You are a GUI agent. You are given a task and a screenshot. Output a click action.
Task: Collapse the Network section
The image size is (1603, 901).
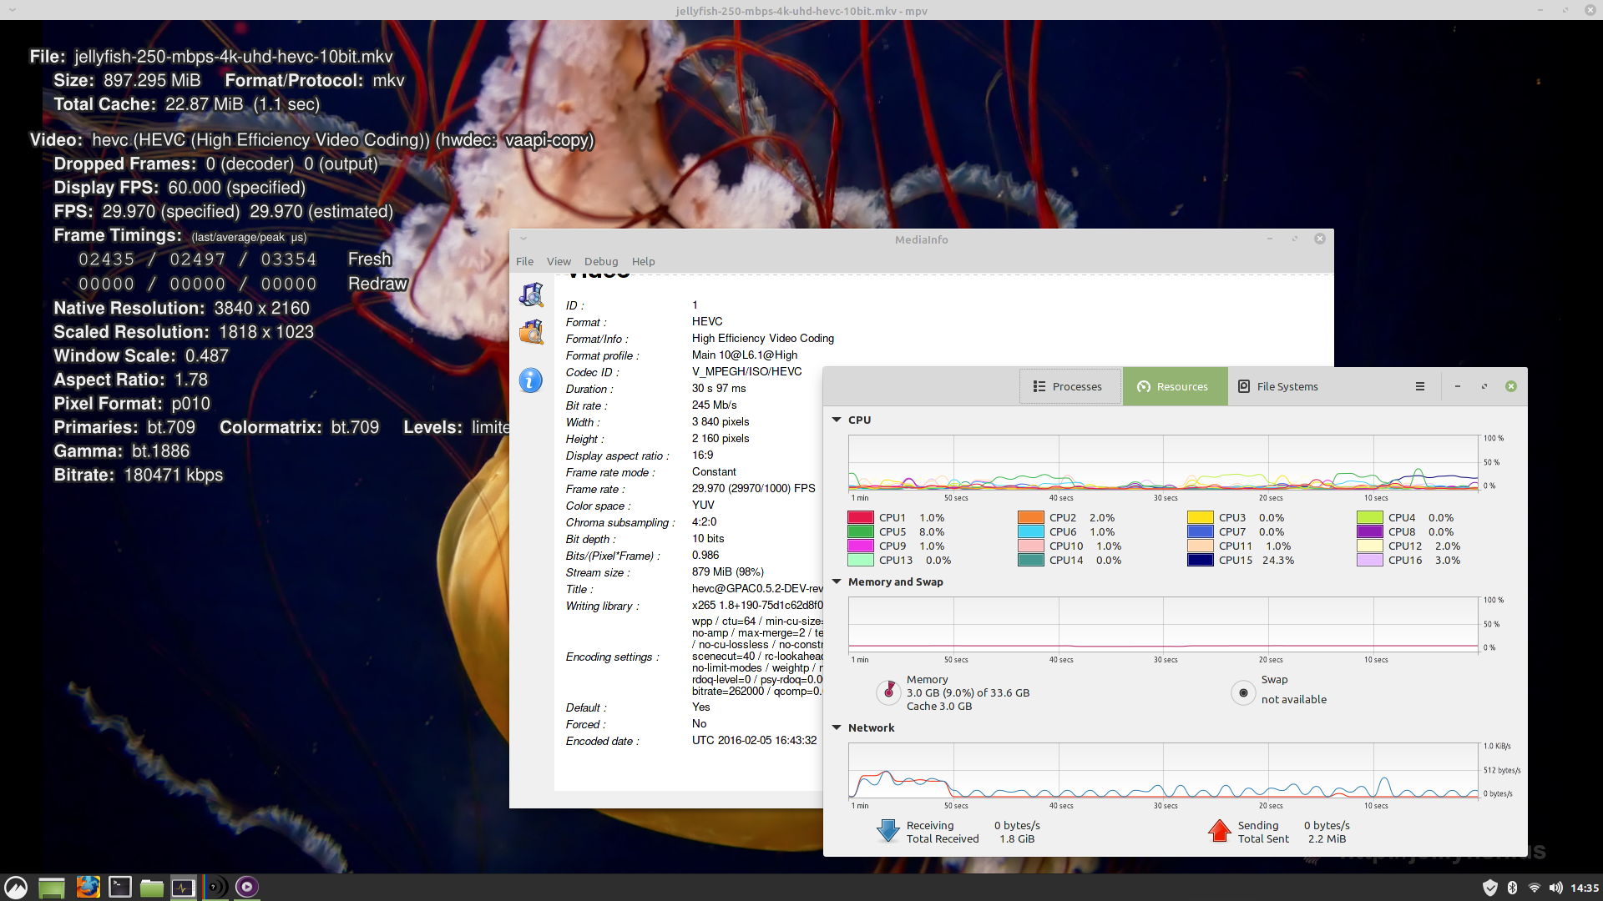tap(837, 727)
